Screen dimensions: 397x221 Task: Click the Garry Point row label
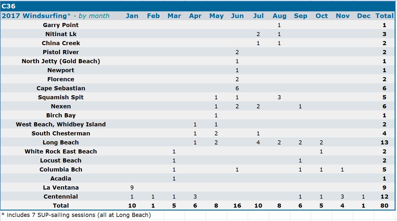click(61, 25)
